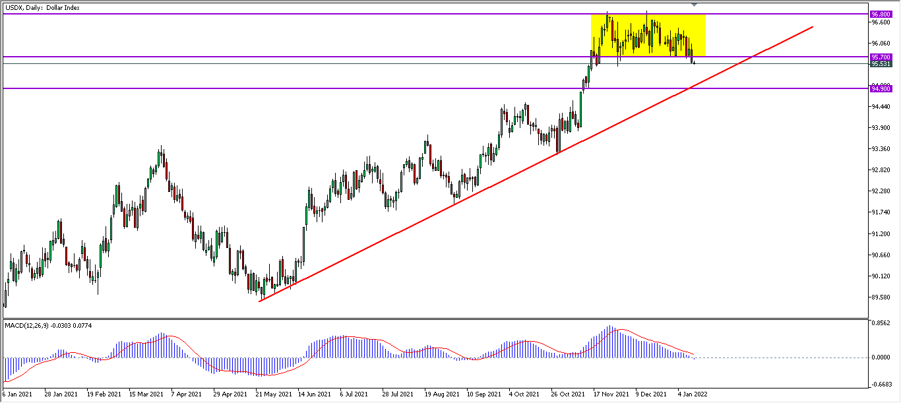The image size is (901, 403).
Task: Click the 90.660 price axis label
Action: 883,255
